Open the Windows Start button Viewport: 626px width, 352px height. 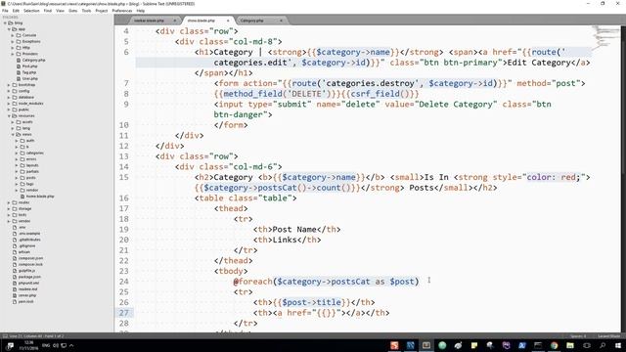618,345
